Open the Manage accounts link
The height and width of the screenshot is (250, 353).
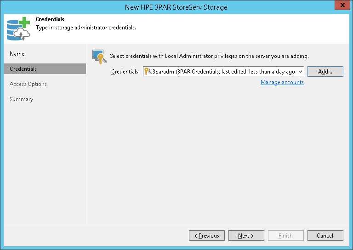282,82
